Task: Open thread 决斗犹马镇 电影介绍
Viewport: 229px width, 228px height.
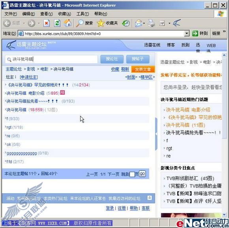Action: tap(25, 93)
